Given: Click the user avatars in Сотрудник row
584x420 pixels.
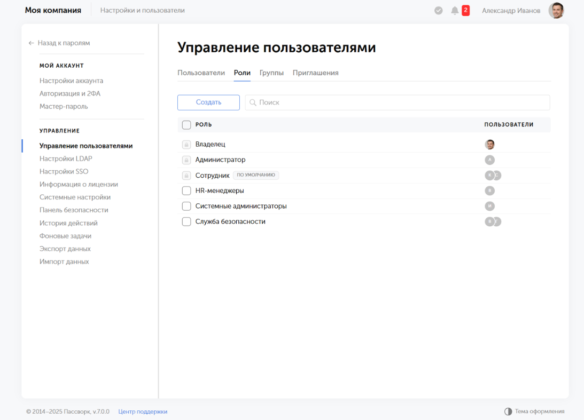Looking at the screenshot, I should click(493, 175).
